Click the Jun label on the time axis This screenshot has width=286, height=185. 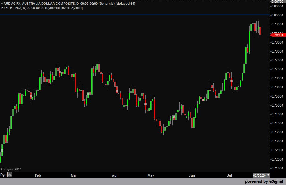192,175
